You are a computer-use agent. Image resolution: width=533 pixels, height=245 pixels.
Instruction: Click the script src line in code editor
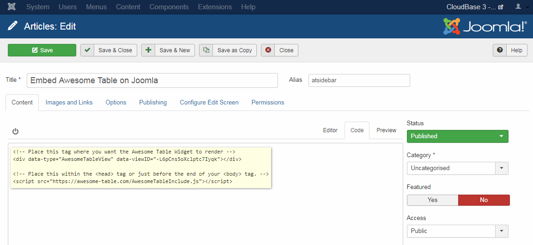(x=123, y=182)
